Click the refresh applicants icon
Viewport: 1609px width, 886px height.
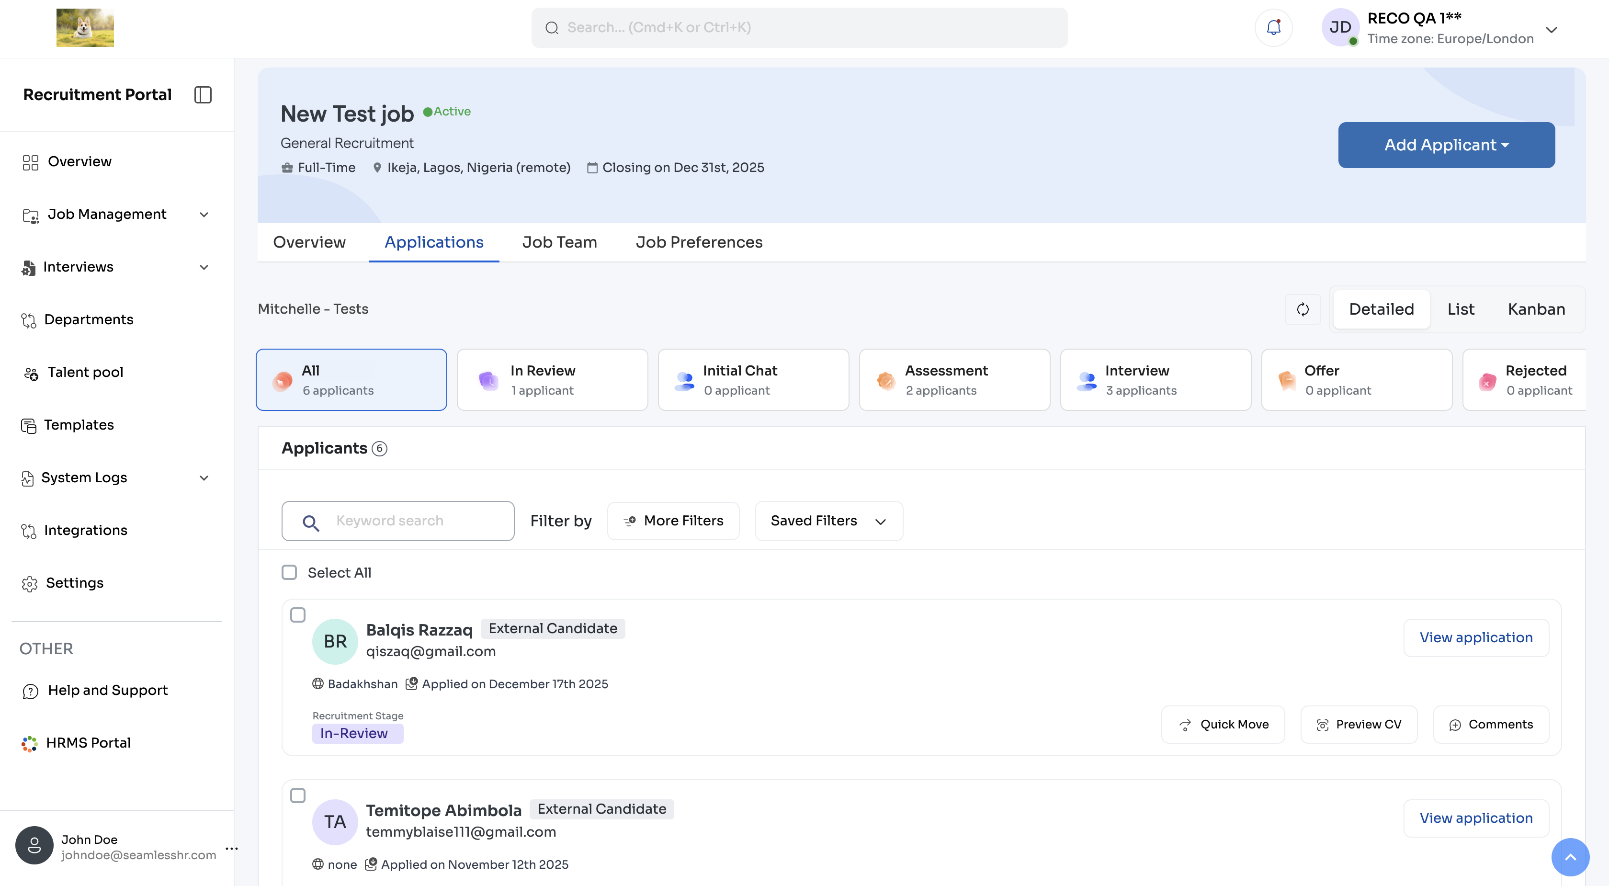pyautogui.click(x=1303, y=309)
